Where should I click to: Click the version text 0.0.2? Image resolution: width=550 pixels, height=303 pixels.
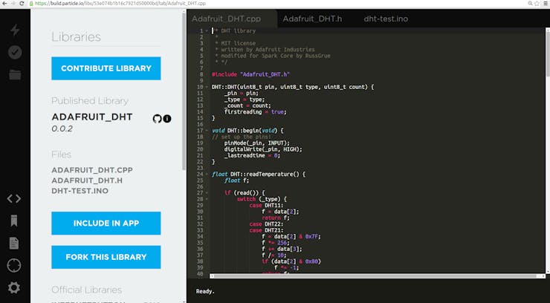point(62,129)
